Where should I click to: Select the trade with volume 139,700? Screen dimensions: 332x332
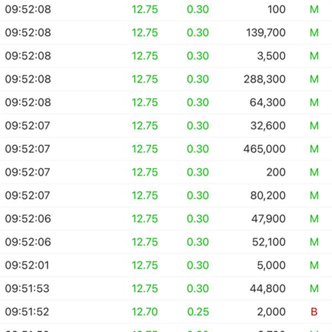(x=166, y=33)
